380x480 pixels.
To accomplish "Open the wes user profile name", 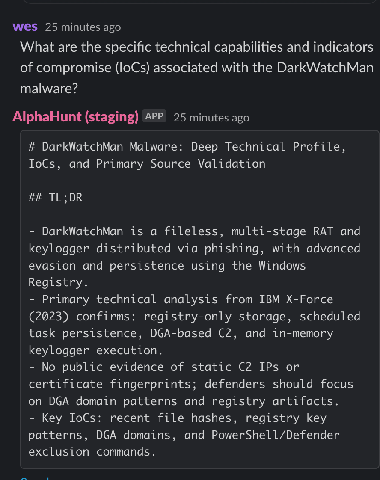I will click(25, 27).
